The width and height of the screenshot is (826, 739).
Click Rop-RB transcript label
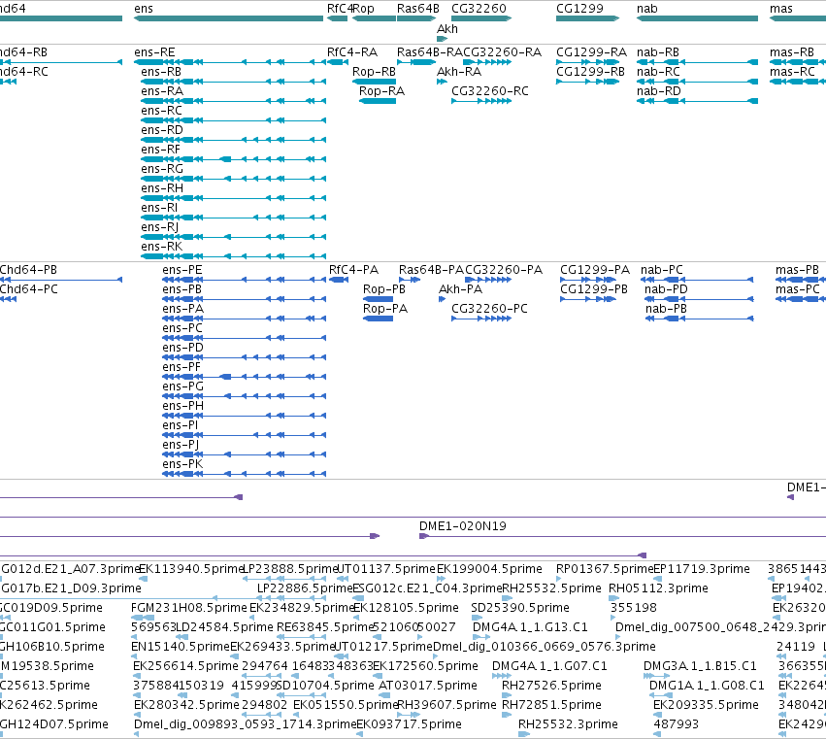click(374, 72)
